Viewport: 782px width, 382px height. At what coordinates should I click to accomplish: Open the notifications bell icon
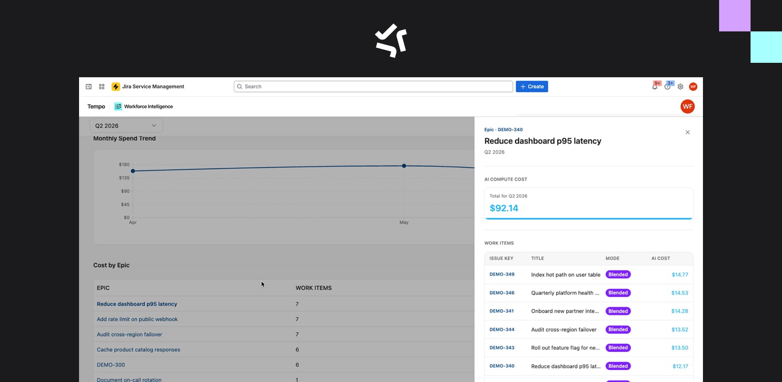655,87
